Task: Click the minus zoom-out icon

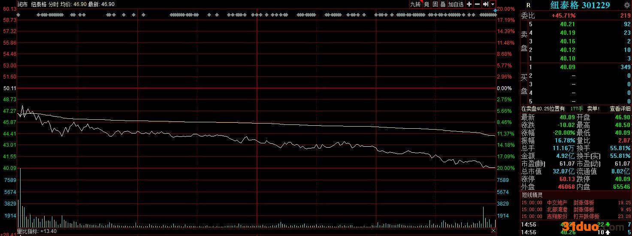Action: point(477,4)
